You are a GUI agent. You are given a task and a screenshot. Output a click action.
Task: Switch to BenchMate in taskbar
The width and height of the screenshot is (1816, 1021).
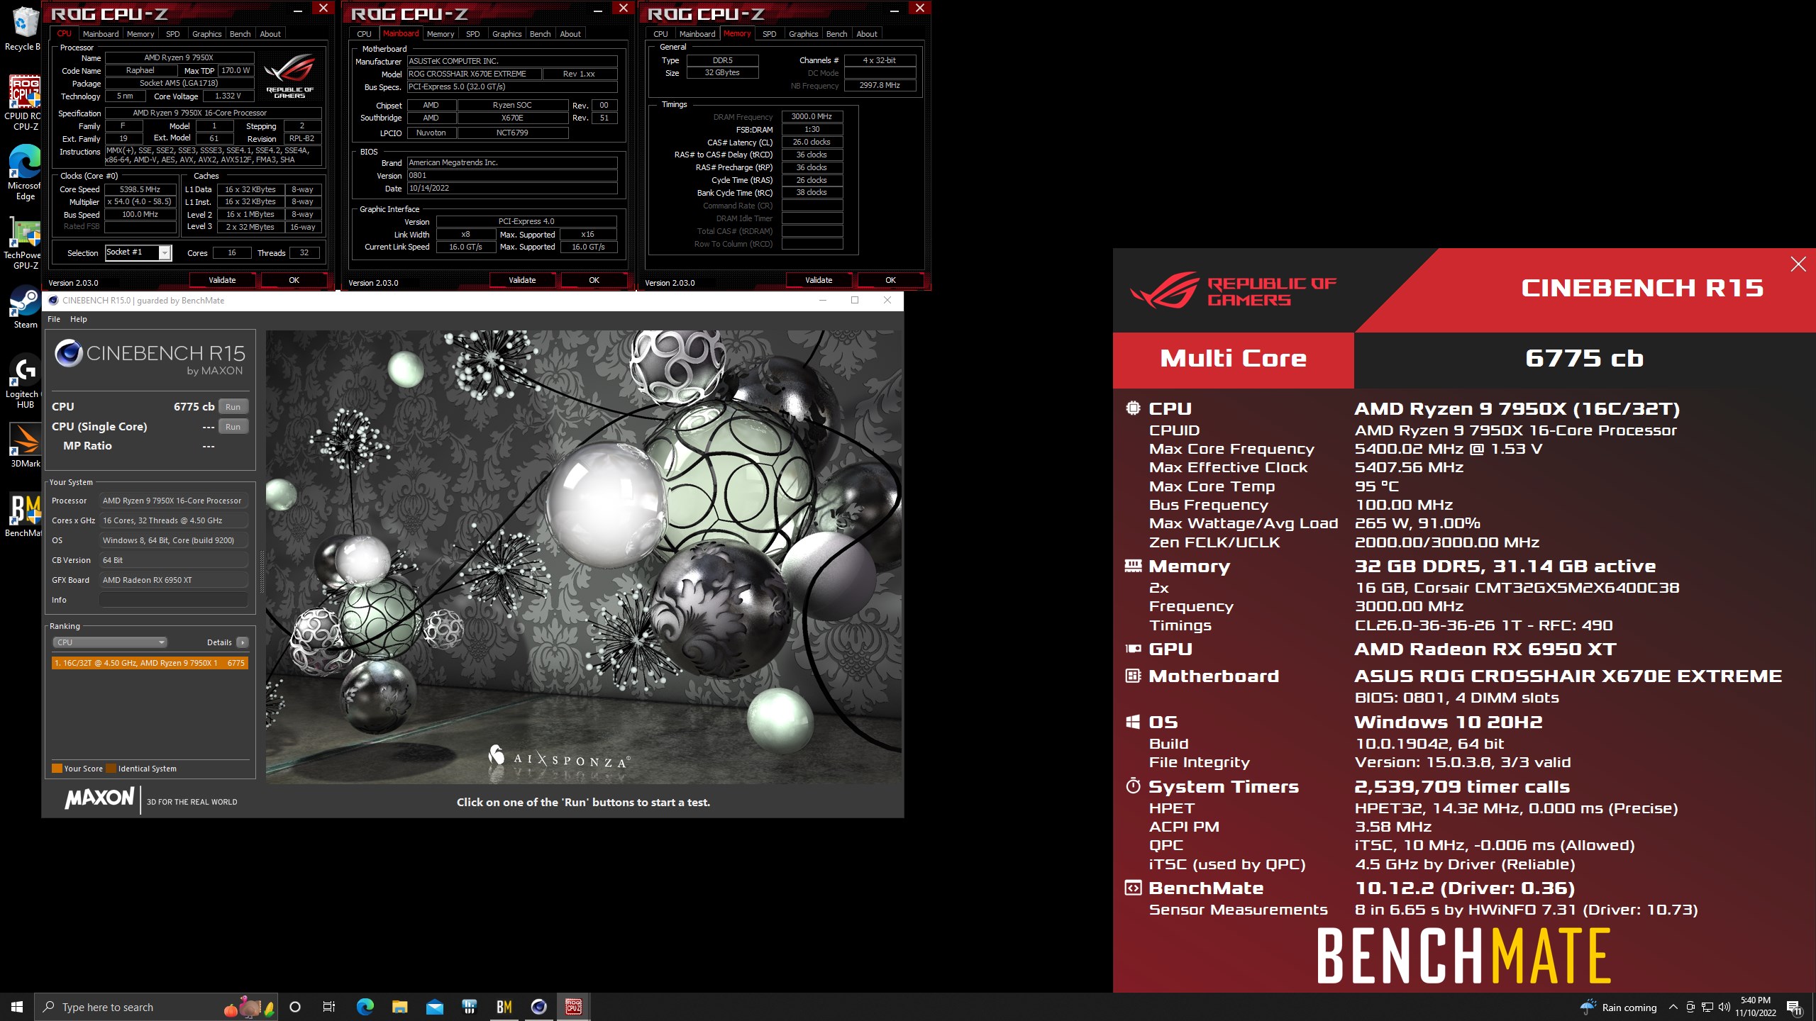pos(504,1007)
